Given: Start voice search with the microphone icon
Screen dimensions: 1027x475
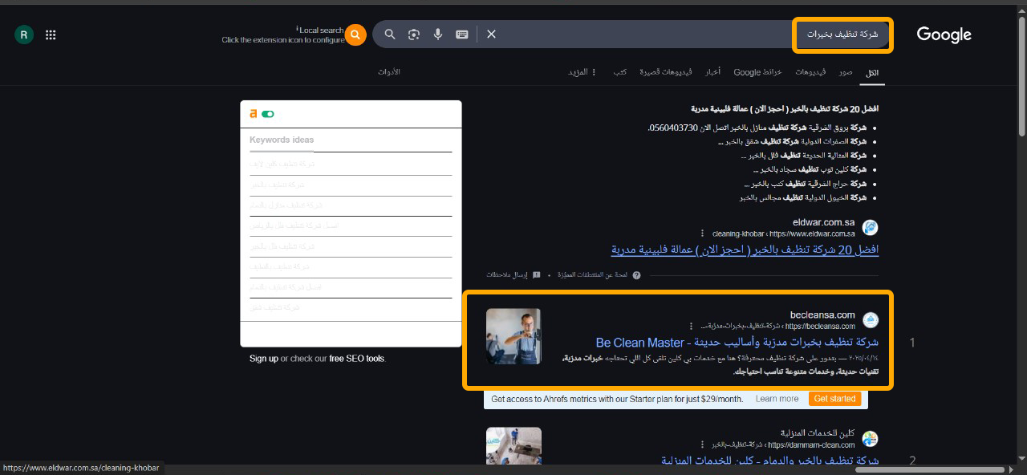Looking at the screenshot, I should (x=438, y=34).
